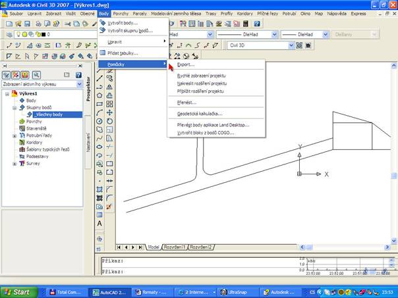This screenshot has height=298, width=398.
Task: Click the Toolspace magnifier preview icon
Action: tap(36, 75)
